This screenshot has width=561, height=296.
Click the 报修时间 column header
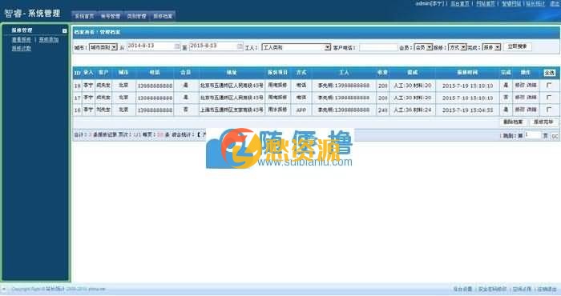pos(467,73)
